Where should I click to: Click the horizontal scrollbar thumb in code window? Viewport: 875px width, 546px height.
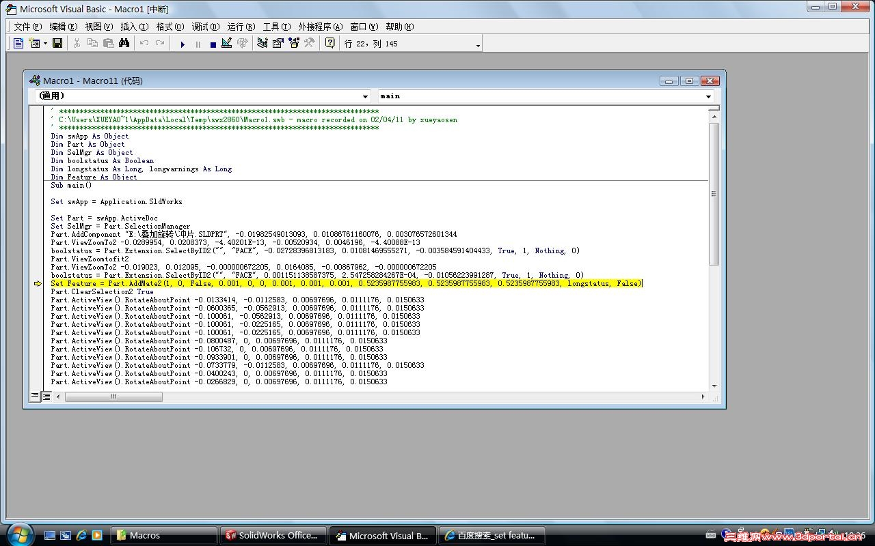(113, 397)
